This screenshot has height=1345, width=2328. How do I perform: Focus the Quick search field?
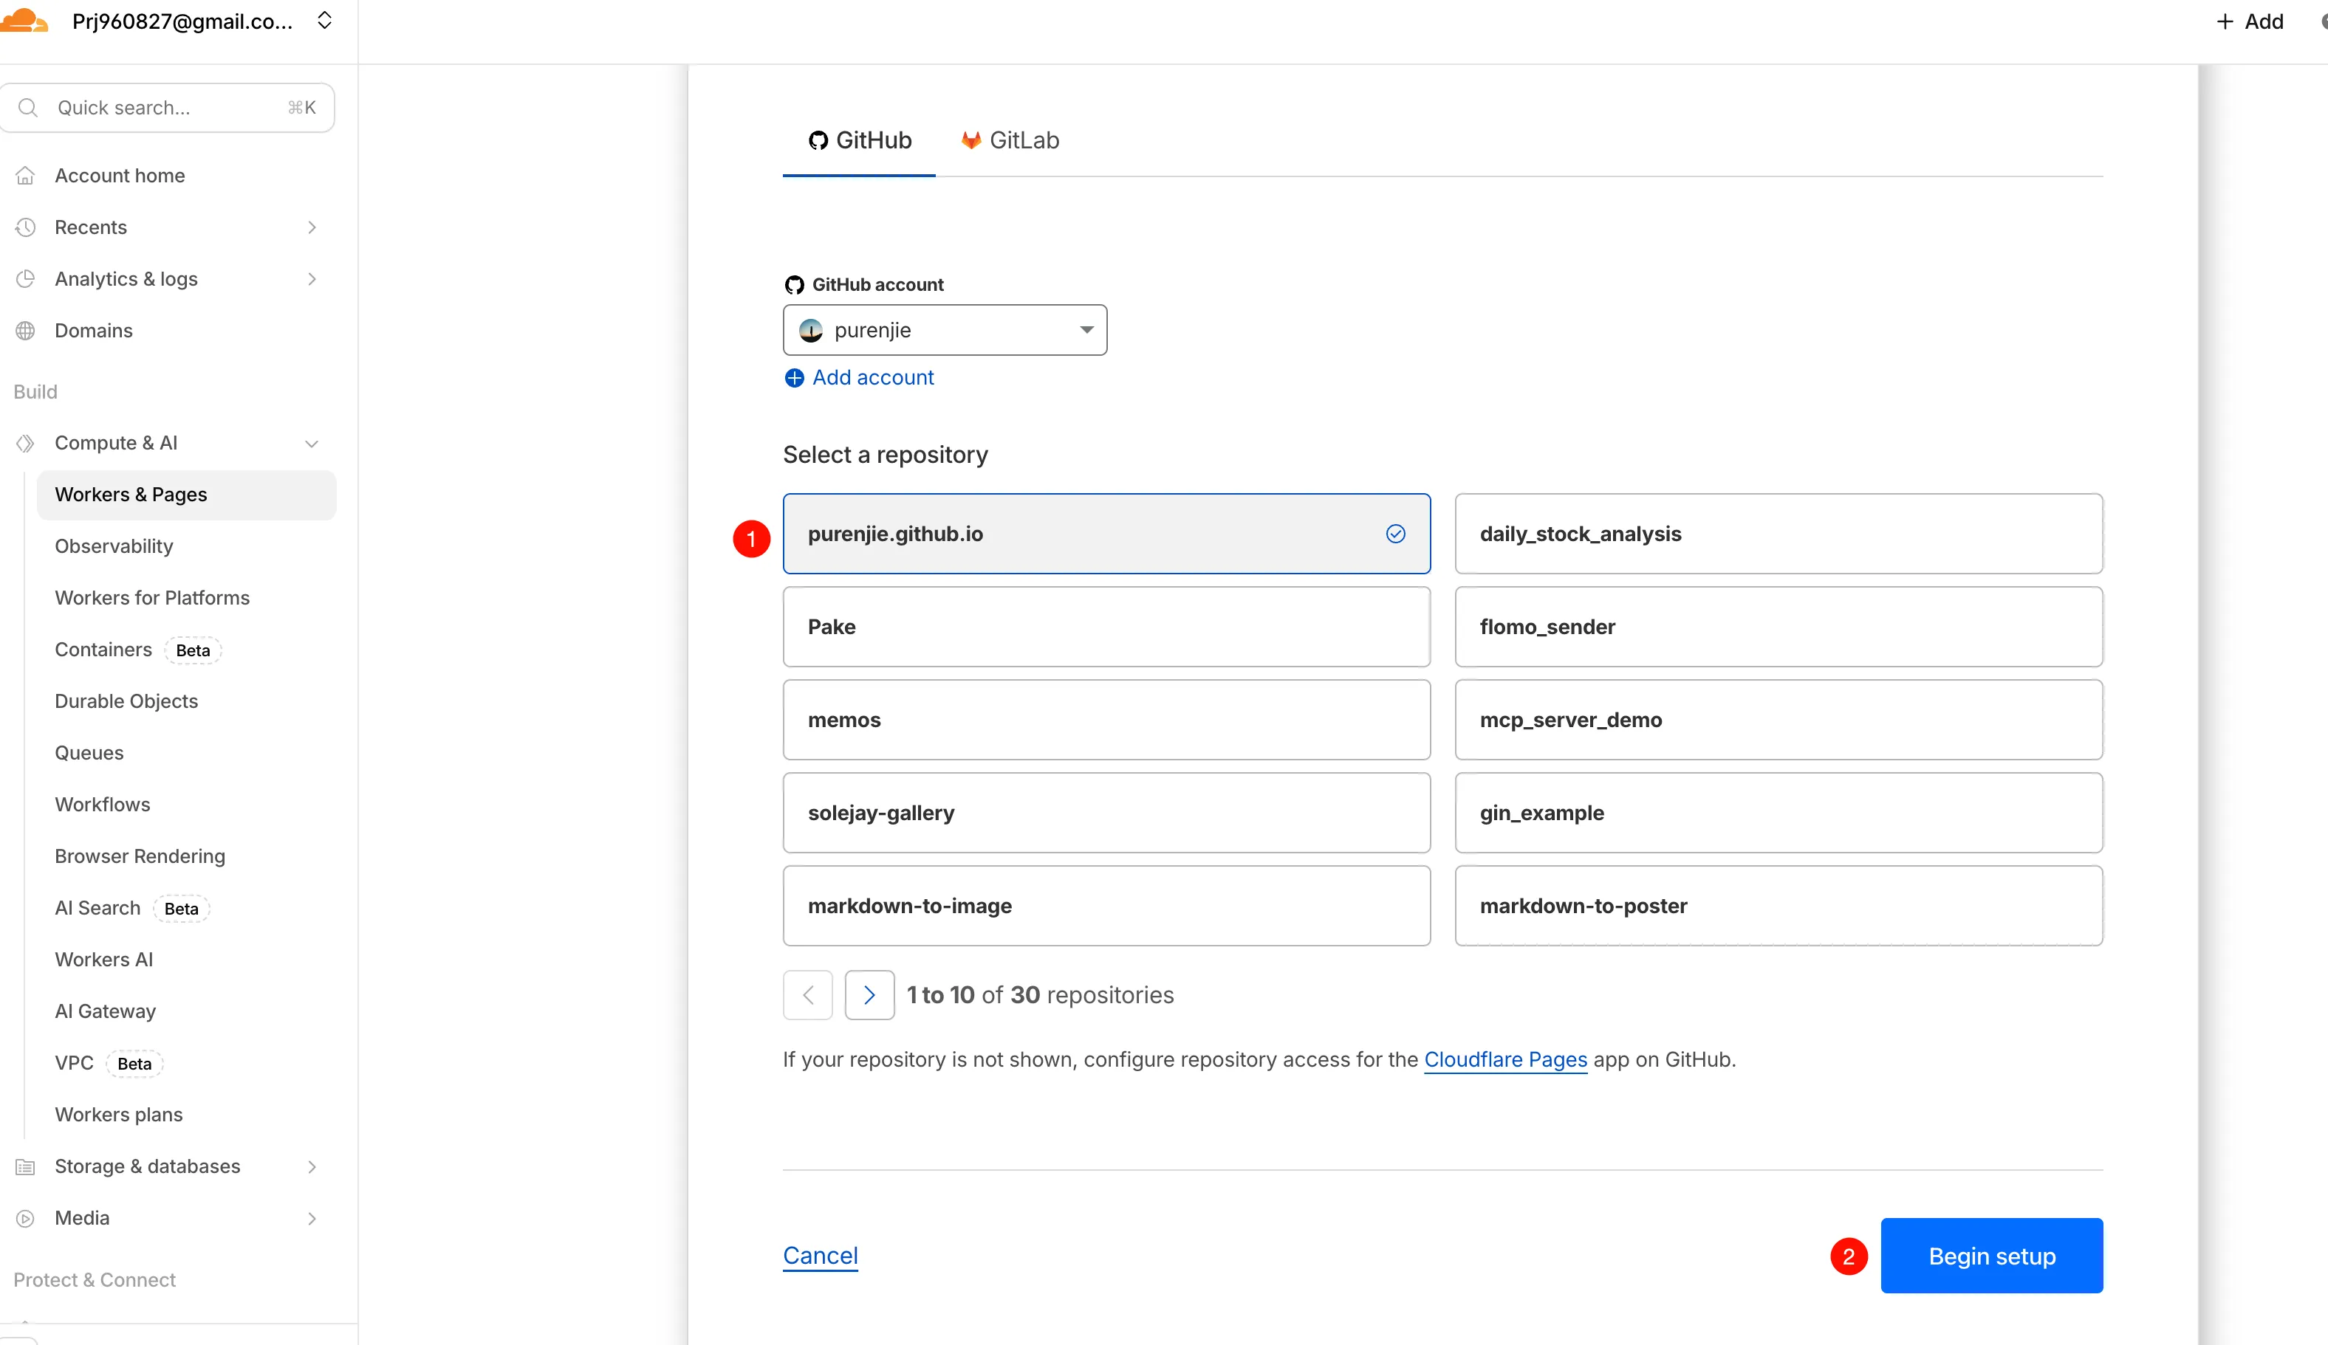[x=166, y=108]
